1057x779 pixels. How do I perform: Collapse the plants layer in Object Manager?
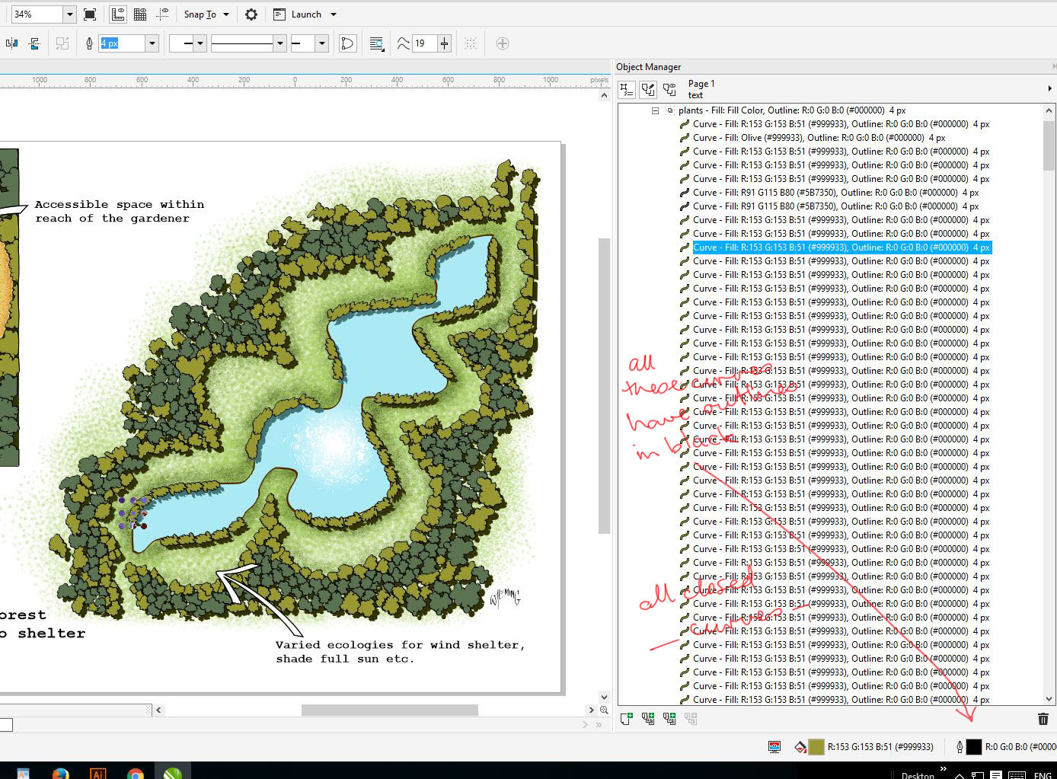653,110
